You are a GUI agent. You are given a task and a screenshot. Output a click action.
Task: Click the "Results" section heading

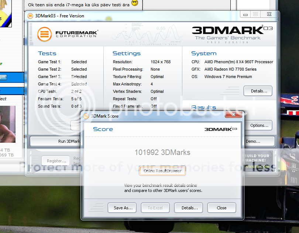tap(204, 107)
